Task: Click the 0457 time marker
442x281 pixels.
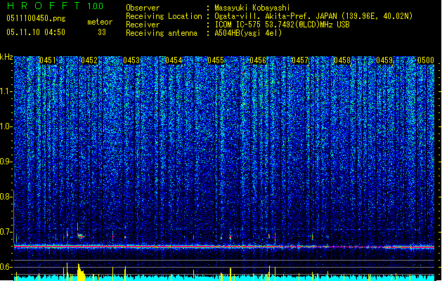Action: 300,60
